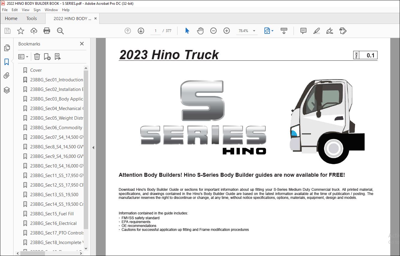Collapse the navigation pane with arrow
This screenshot has width=400, height=256.
(x=93, y=147)
